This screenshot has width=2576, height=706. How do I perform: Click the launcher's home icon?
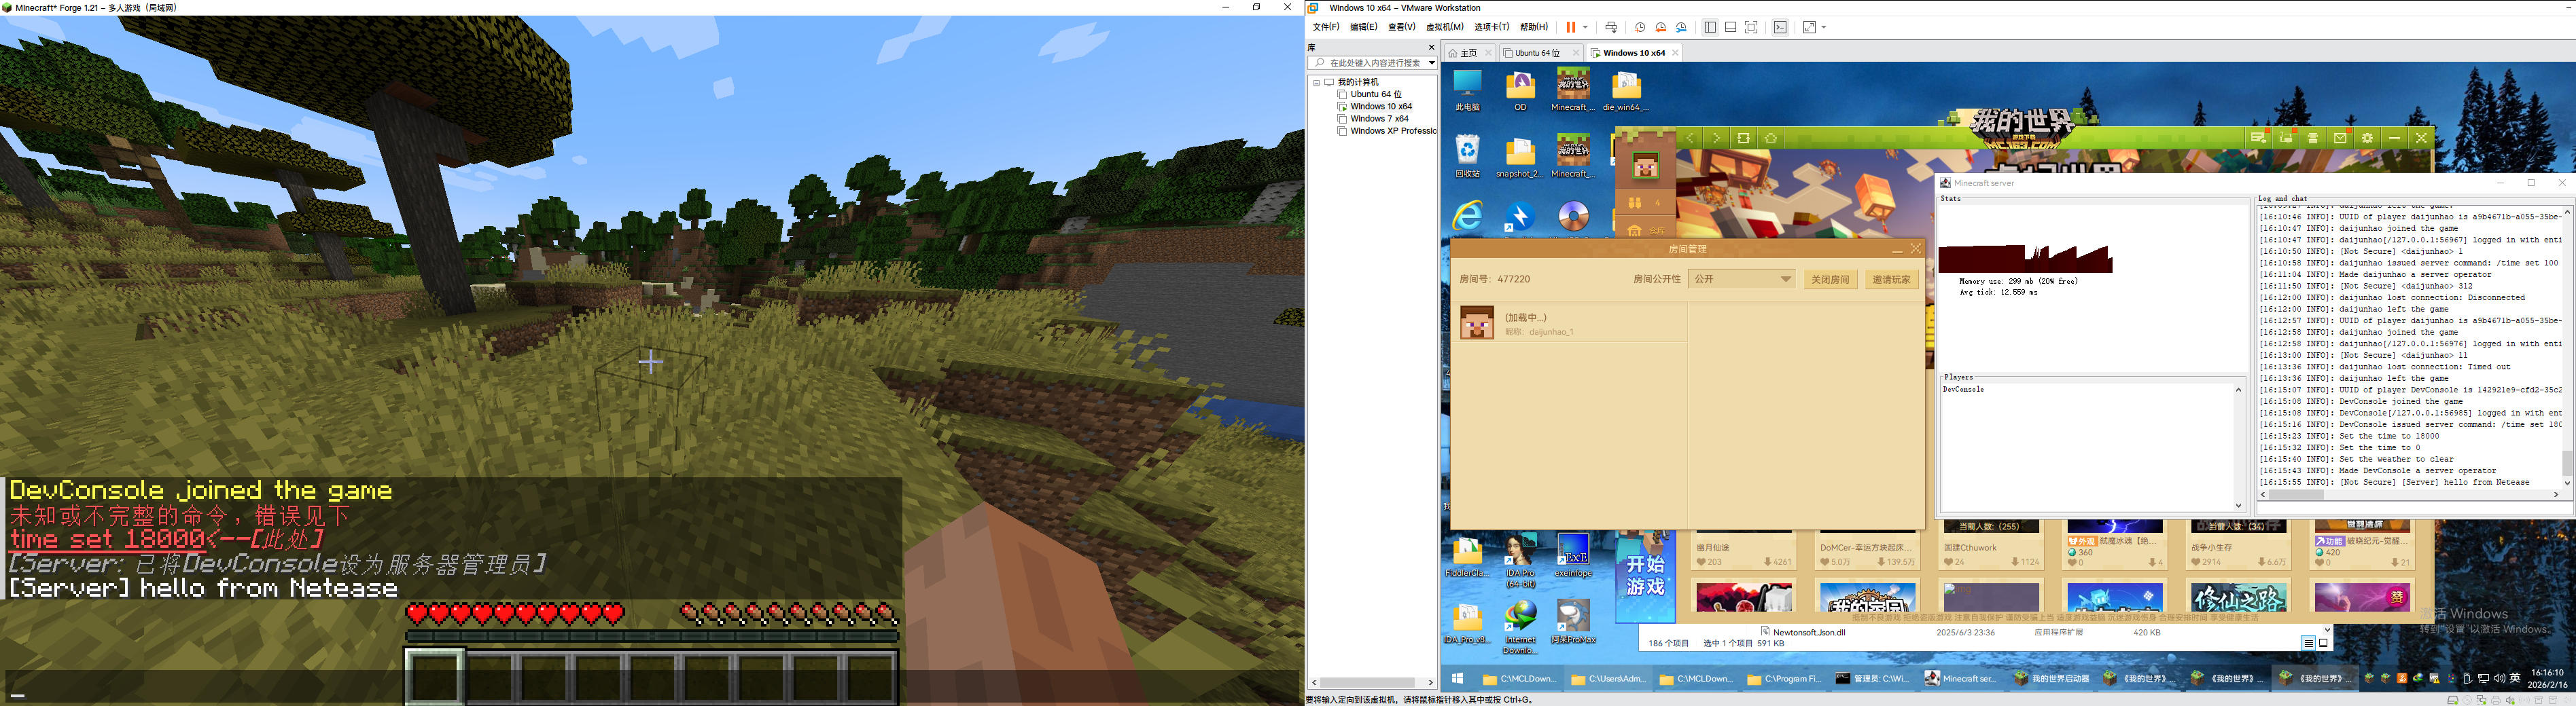[x=1771, y=138]
